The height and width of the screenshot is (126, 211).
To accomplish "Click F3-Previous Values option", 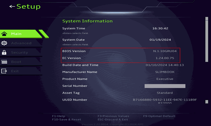I will point(113,116).
